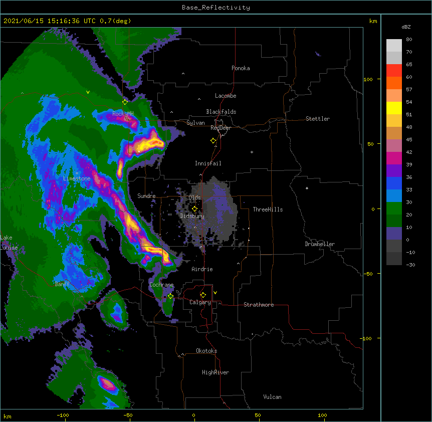Click the yellow diamond marker above Calgary

click(x=203, y=295)
